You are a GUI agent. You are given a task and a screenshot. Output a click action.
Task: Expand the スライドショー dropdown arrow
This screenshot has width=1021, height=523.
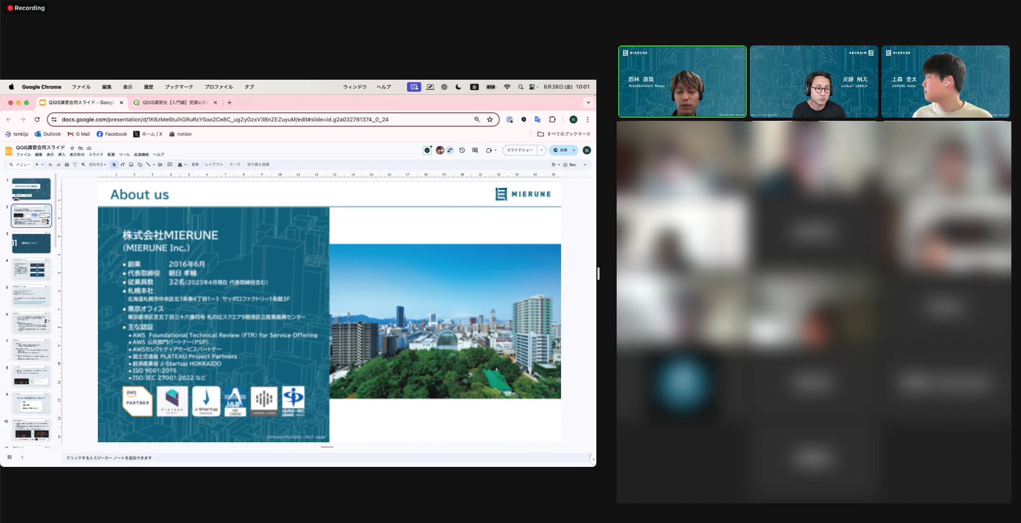point(542,150)
